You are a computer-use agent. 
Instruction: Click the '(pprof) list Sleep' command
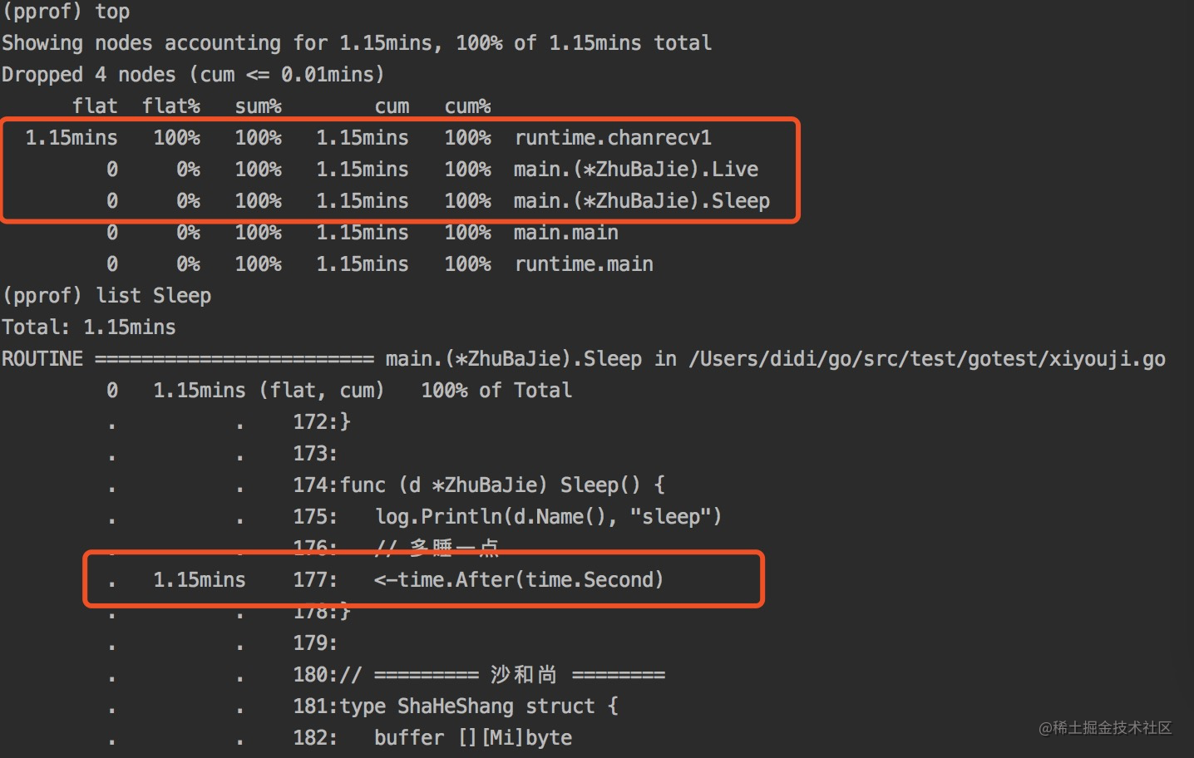coord(106,295)
